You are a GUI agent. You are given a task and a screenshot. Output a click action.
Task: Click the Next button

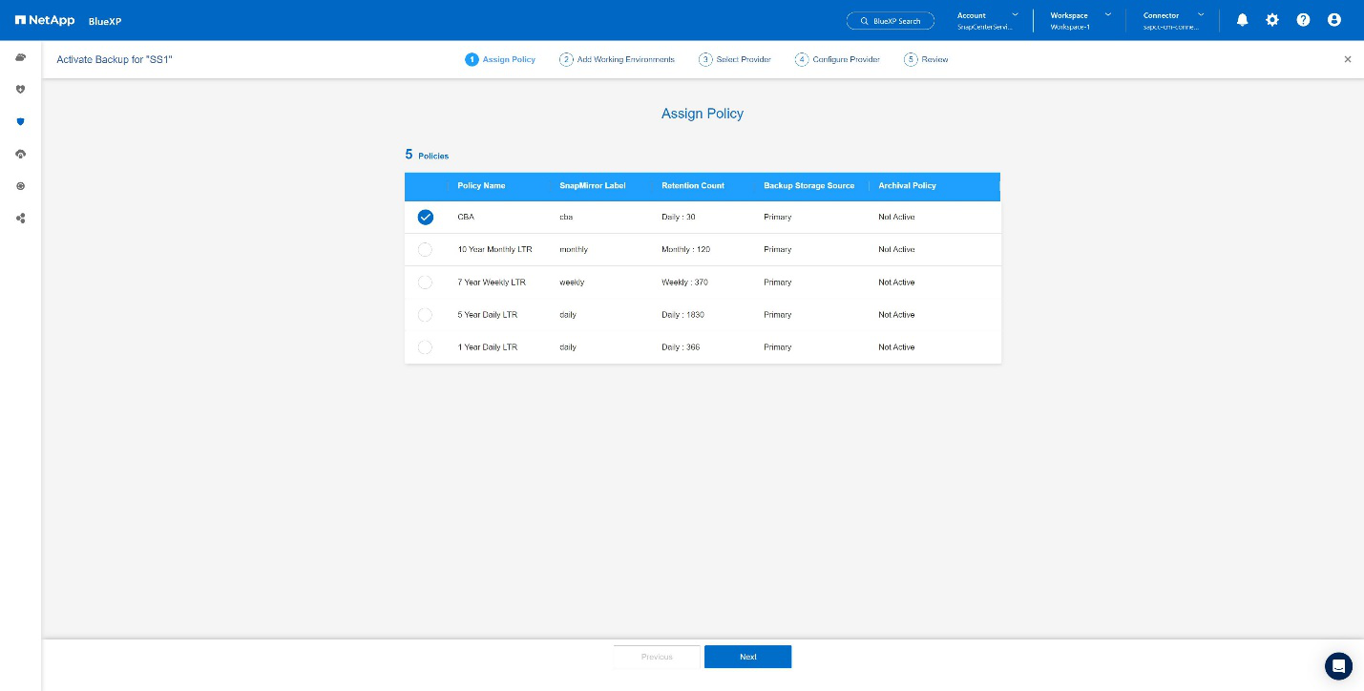(747, 657)
